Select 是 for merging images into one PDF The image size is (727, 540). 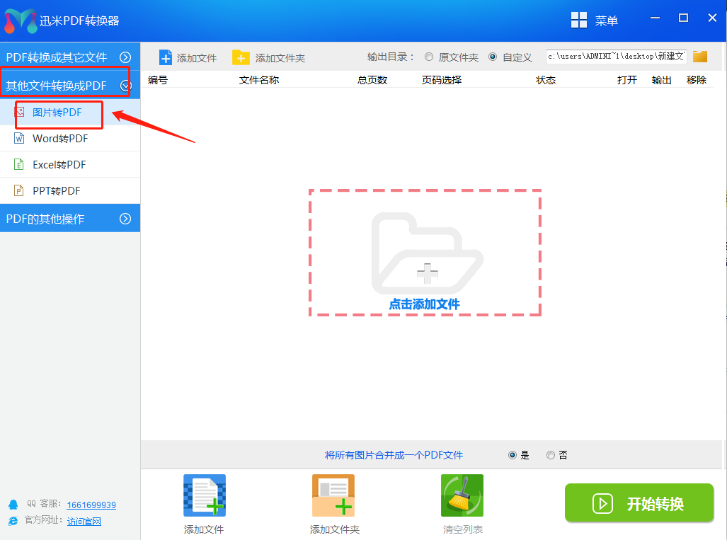513,455
